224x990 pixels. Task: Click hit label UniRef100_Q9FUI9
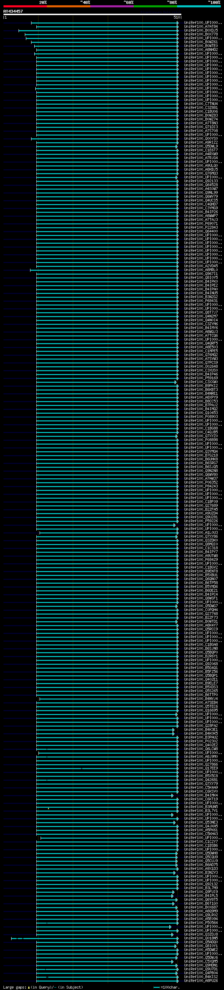click(201, 892)
